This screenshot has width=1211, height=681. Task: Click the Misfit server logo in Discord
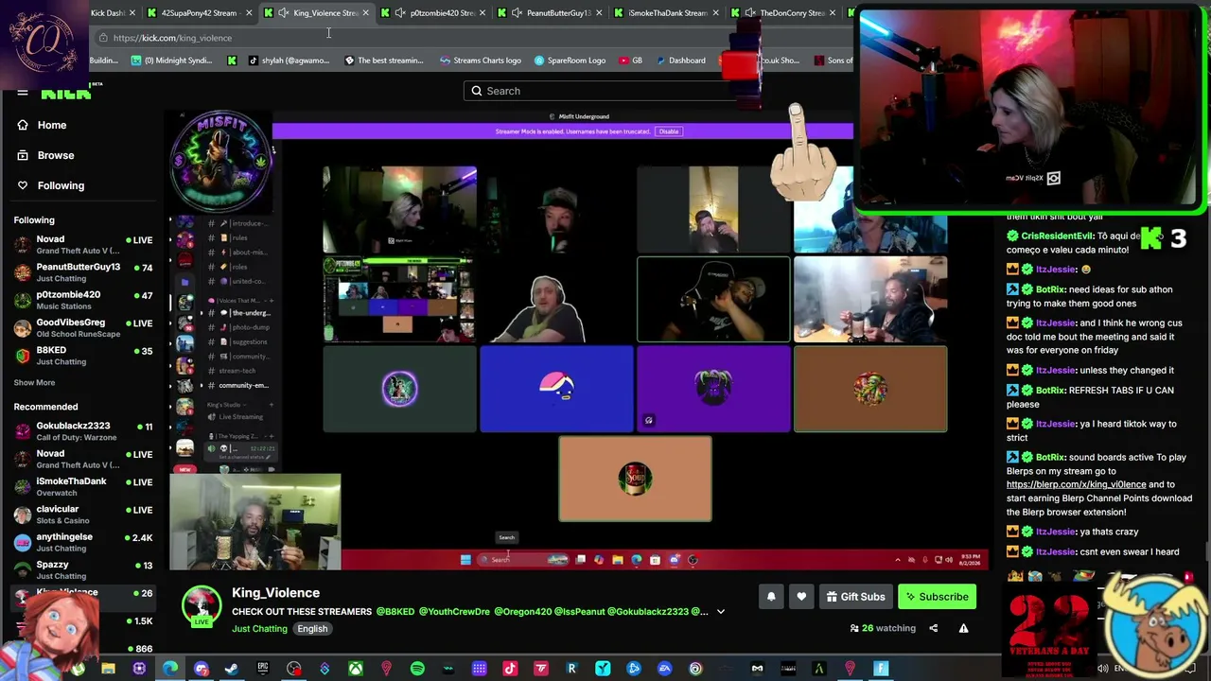pyautogui.click(x=221, y=161)
